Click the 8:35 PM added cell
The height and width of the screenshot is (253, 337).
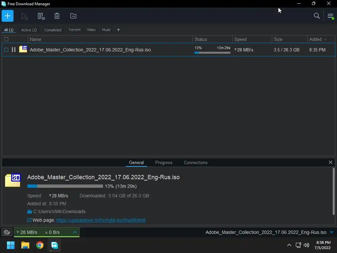pos(317,50)
